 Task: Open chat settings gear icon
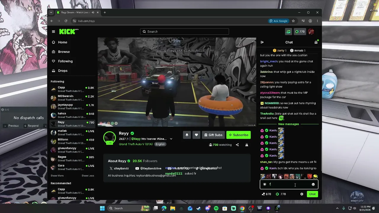302,194
